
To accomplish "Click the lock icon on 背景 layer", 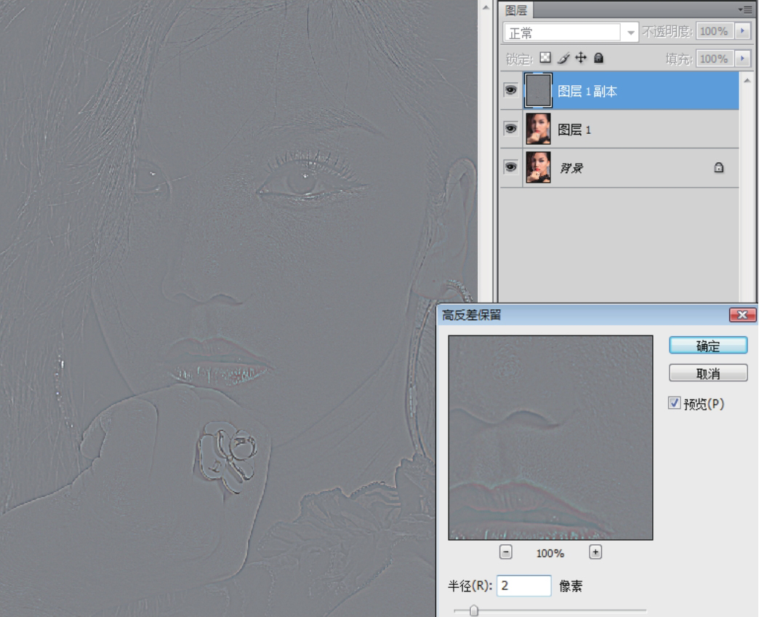I will point(718,168).
